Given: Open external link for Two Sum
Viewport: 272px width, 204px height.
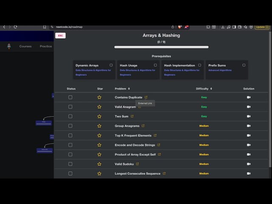Looking at the screenshot, I should point(132,116).
